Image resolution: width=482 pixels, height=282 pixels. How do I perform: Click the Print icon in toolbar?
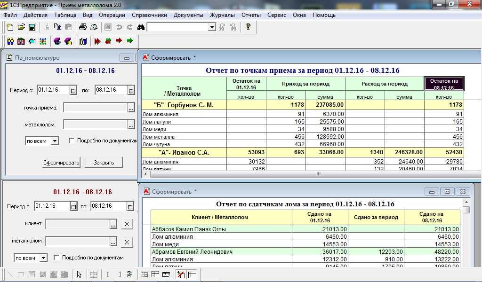click(x=83, y=27)
